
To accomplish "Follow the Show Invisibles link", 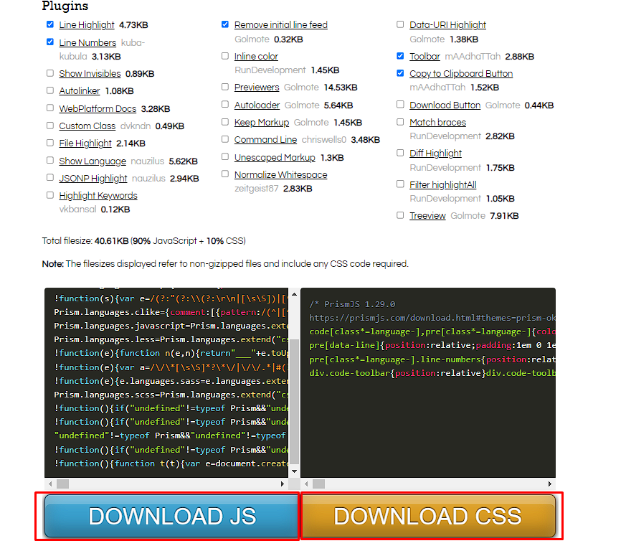I will coord(90,73).
